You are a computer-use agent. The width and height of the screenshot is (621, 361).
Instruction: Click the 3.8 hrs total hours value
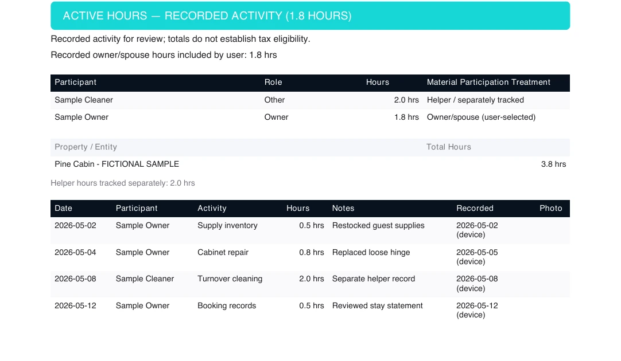pos(553,164)
